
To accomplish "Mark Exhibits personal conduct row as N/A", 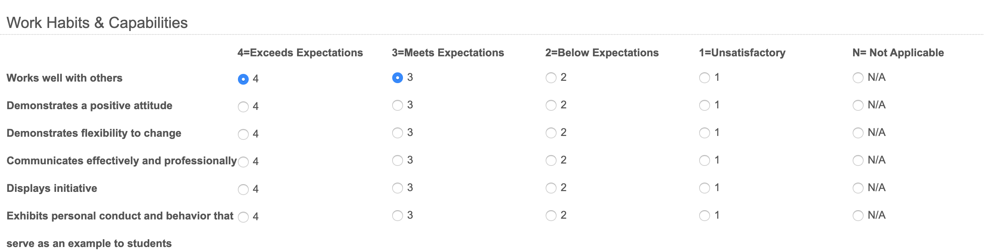I will click(x=858, y=216).
